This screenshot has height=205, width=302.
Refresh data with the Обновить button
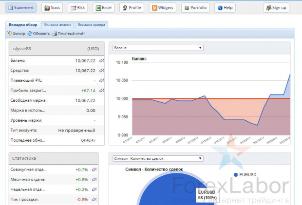click(x=38, y=34)
